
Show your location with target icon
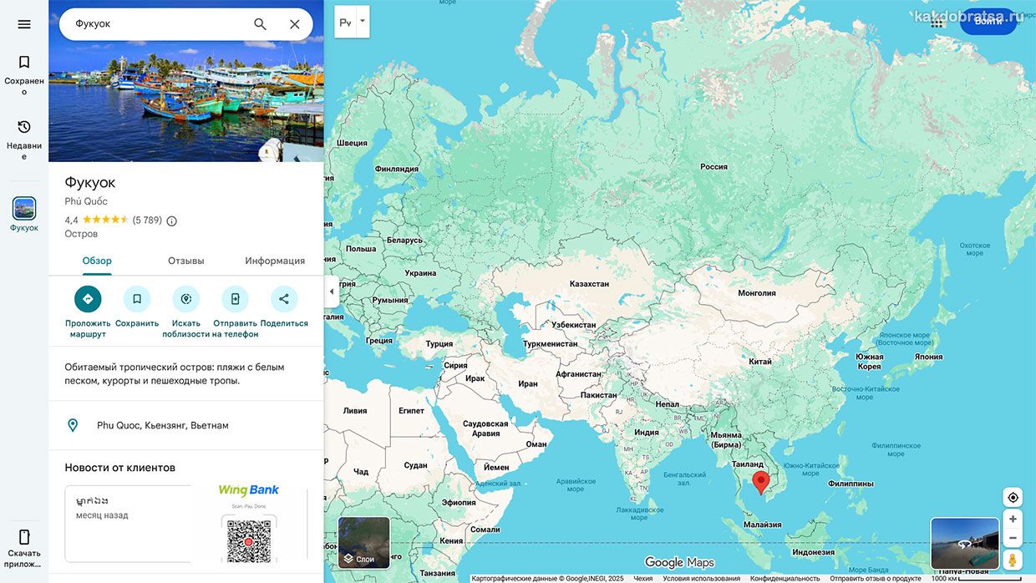point(1013,498)
